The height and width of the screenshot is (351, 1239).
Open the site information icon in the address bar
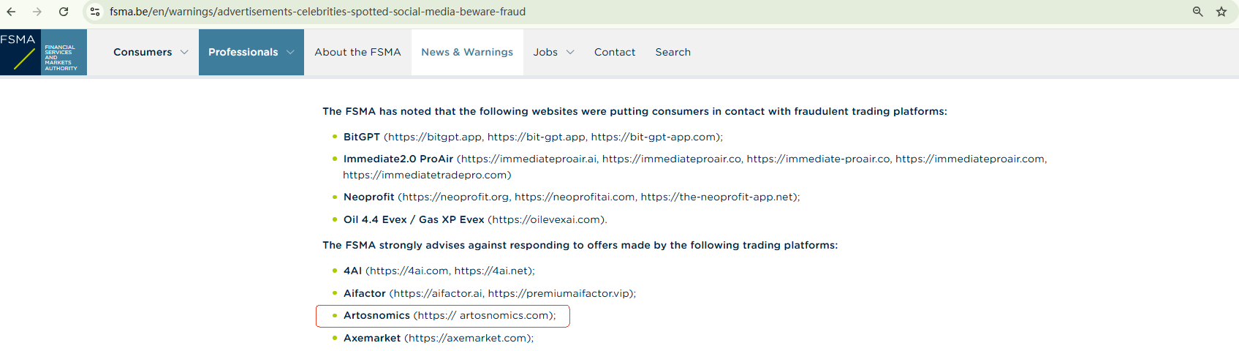95,12
